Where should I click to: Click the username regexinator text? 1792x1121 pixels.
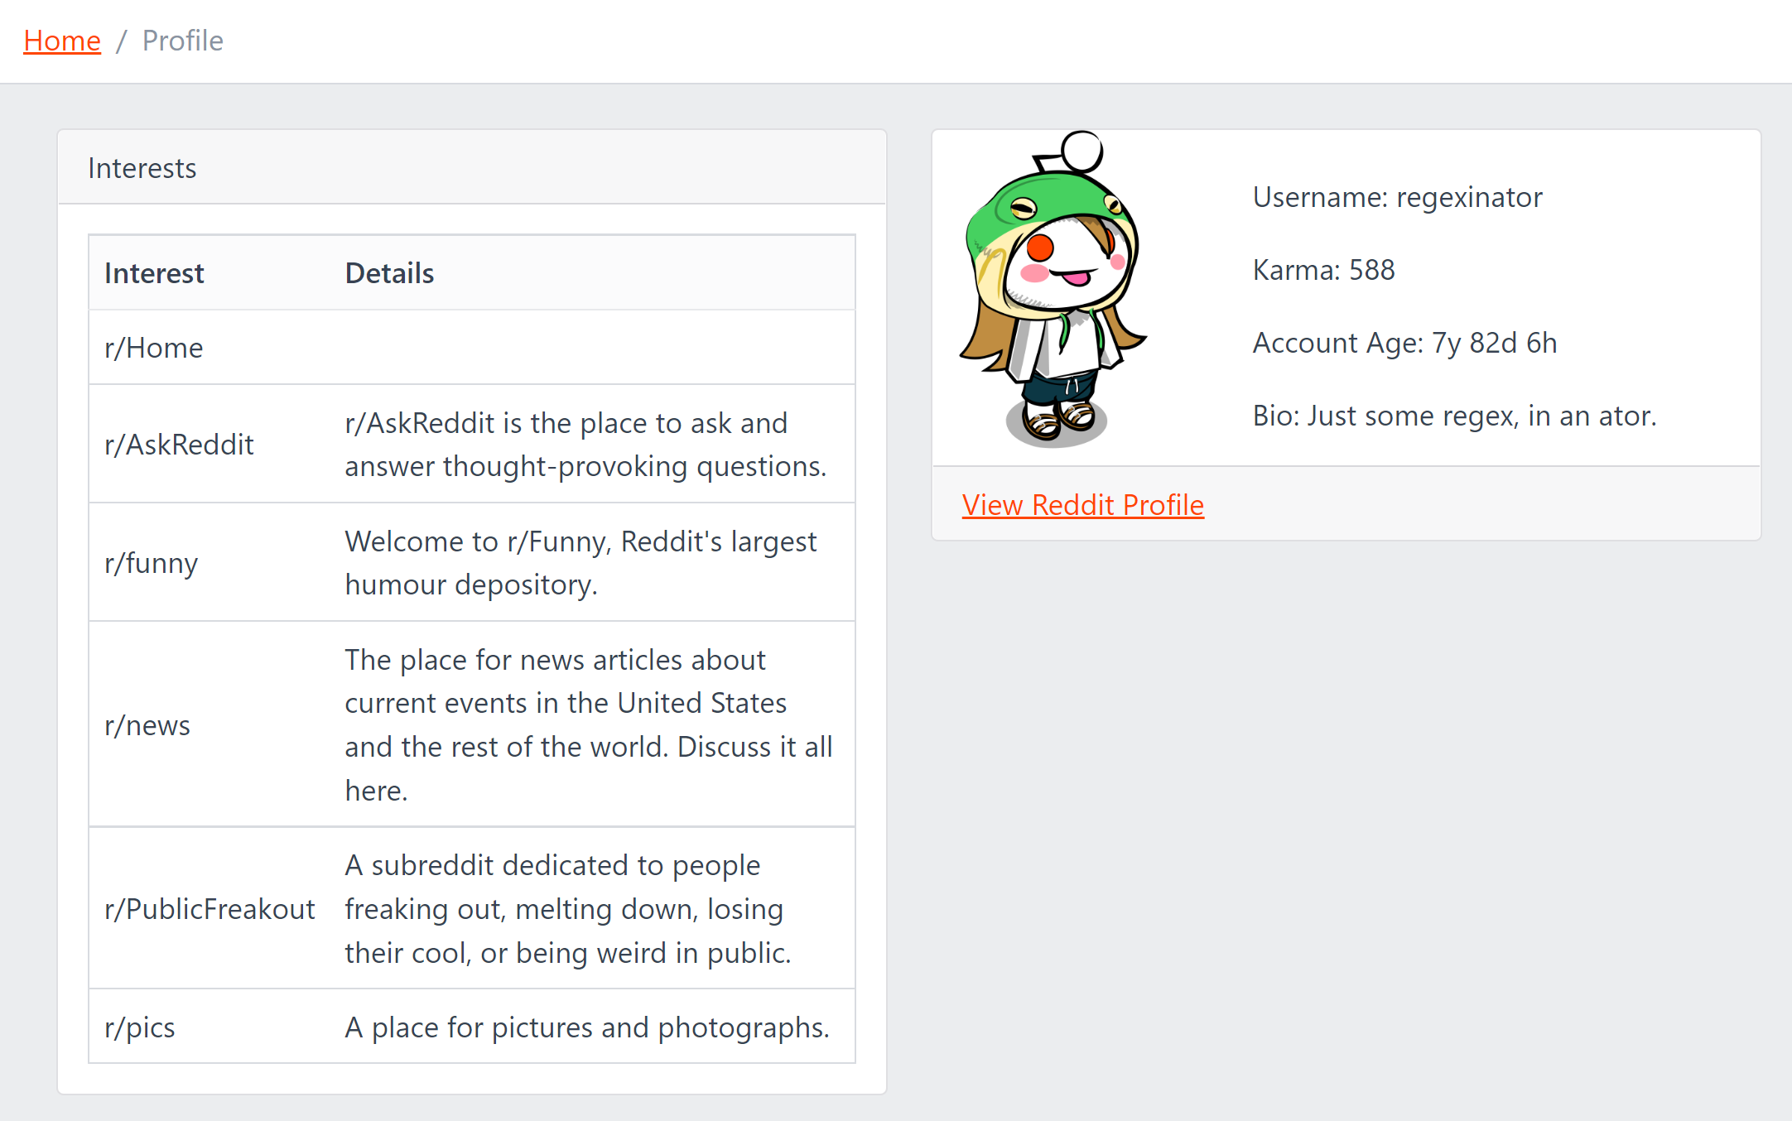[x=1397, y=197]
